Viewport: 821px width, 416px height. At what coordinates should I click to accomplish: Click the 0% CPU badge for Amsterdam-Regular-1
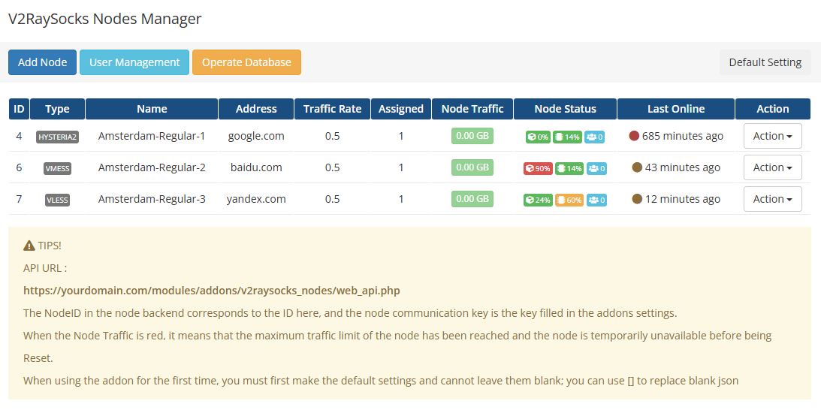(537, 137)
